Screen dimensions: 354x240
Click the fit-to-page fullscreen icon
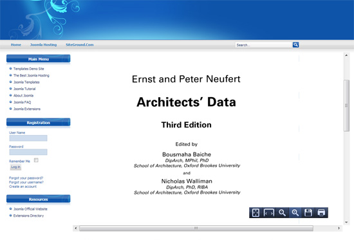coord(256,213)
